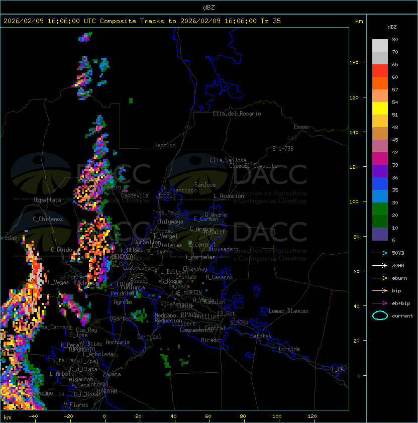The height and width of the screenshot is (423, 418).
Task: Click the TUPUNGATO map label
Action: click(81, 350)
